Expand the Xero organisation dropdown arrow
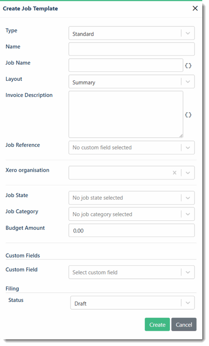This screenshot has height=346, width=209. pyautogui.click(x=188, y=173)
